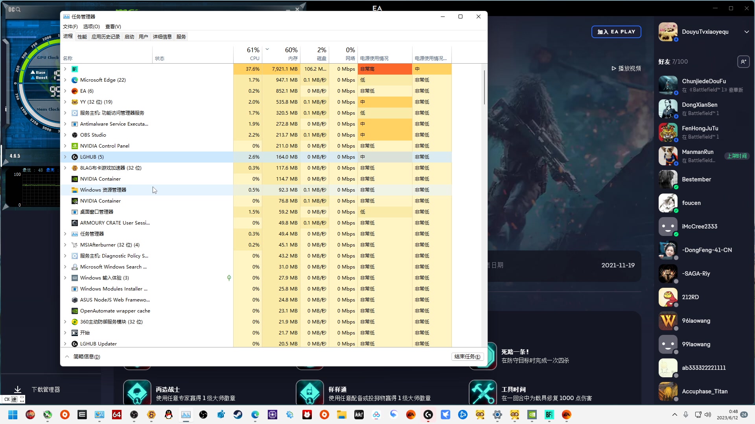Screen dimensions: 755x424
Task: Click the 工具时间 wrench achievement icon
Action: pyautogui.click(x=483, y=393)
